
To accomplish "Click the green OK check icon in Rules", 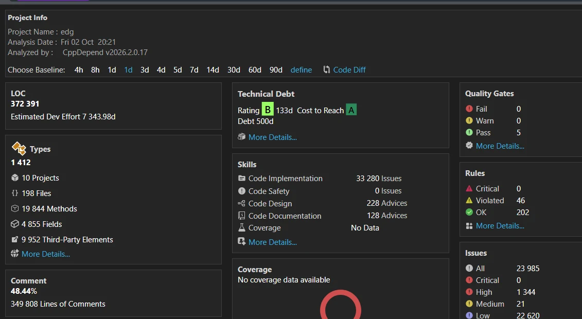I will coord(469,212).
